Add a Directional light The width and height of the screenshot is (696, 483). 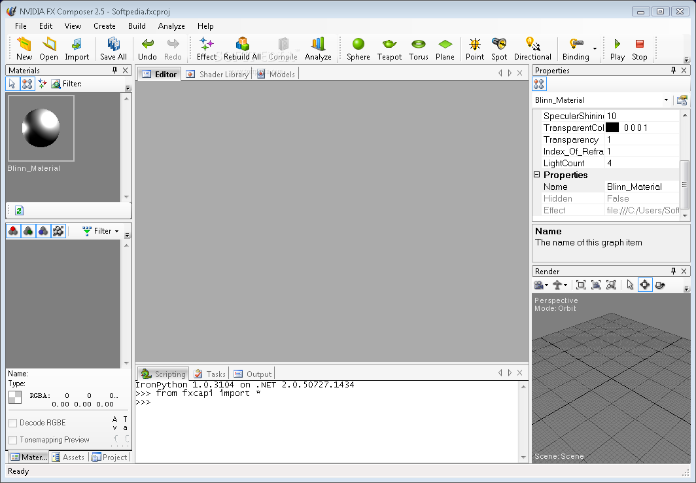point(532,49)
